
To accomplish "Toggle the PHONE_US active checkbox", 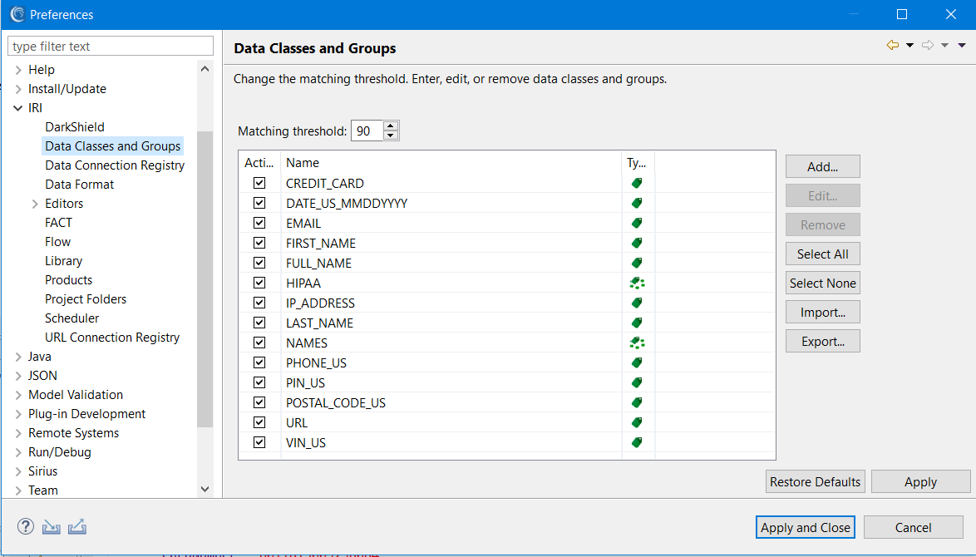I will point(259,362).
